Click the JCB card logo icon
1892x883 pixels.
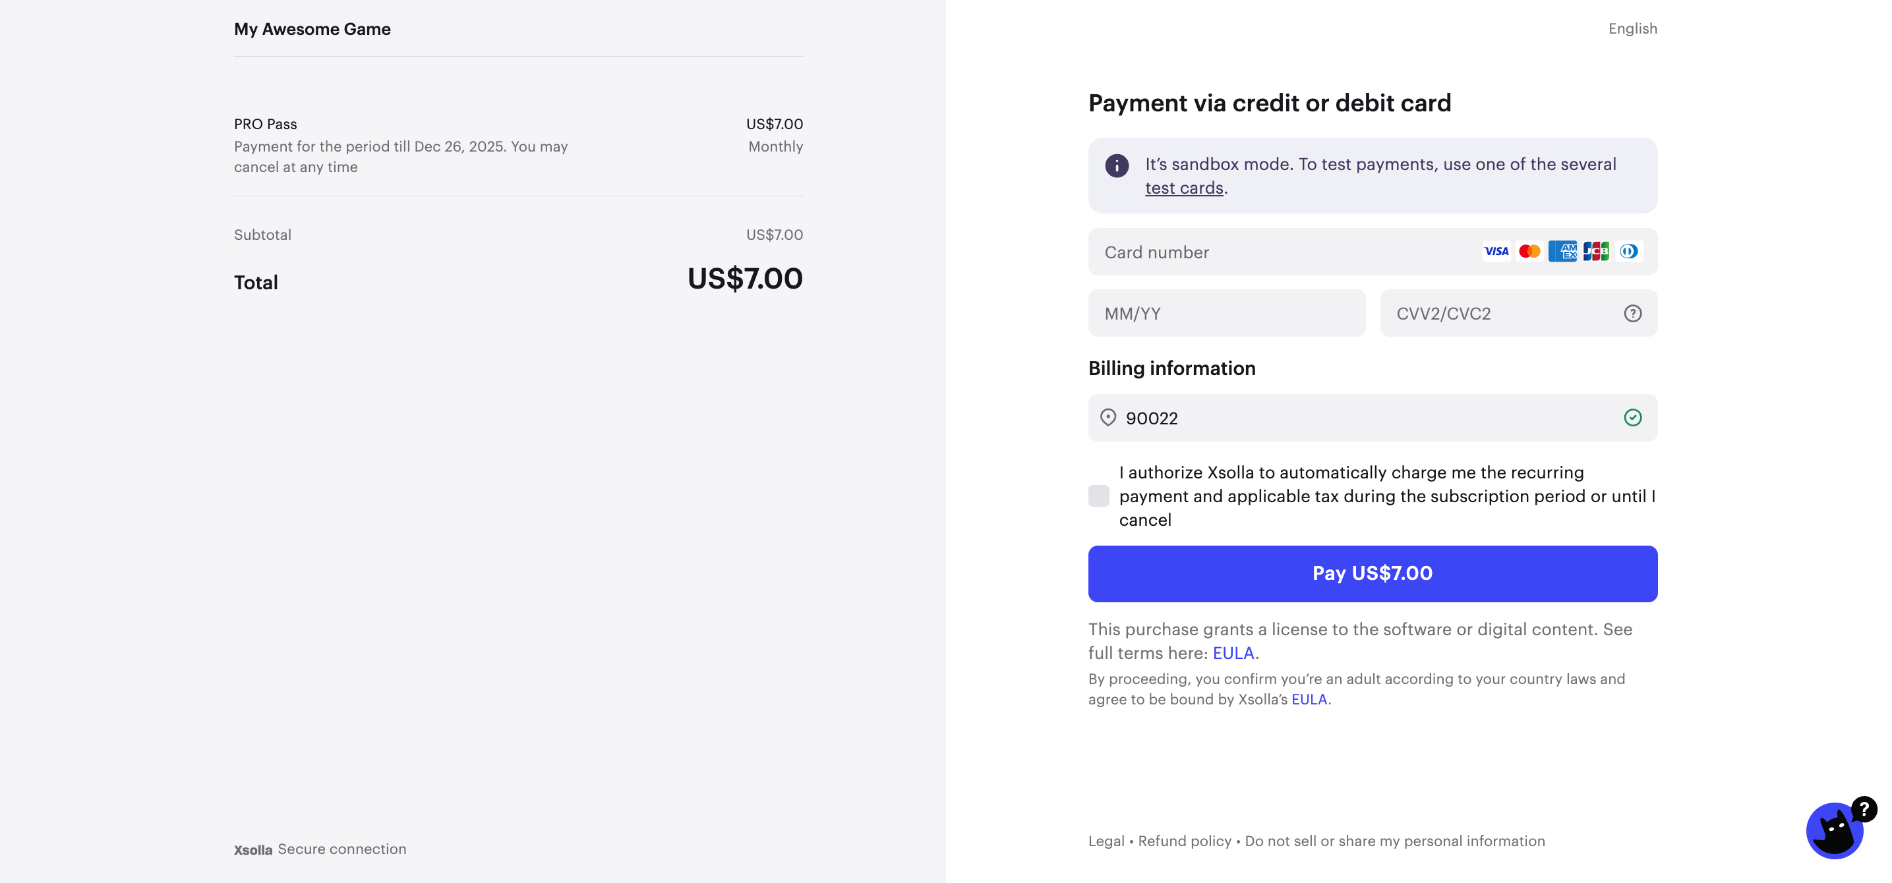click(1596, 252)
